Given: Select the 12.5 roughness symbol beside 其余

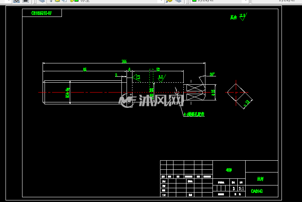Looking at the screenshot, I should point(243,17).
